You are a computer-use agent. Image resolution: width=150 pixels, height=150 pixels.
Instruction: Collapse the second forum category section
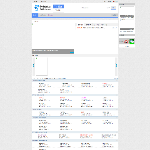click(117, 95)
